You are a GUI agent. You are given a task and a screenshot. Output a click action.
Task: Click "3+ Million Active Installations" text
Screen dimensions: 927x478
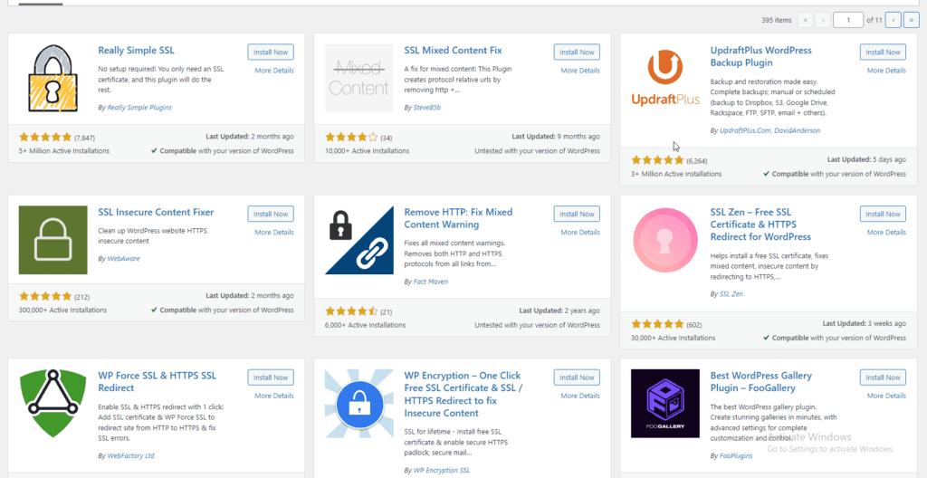coord(677,174)
